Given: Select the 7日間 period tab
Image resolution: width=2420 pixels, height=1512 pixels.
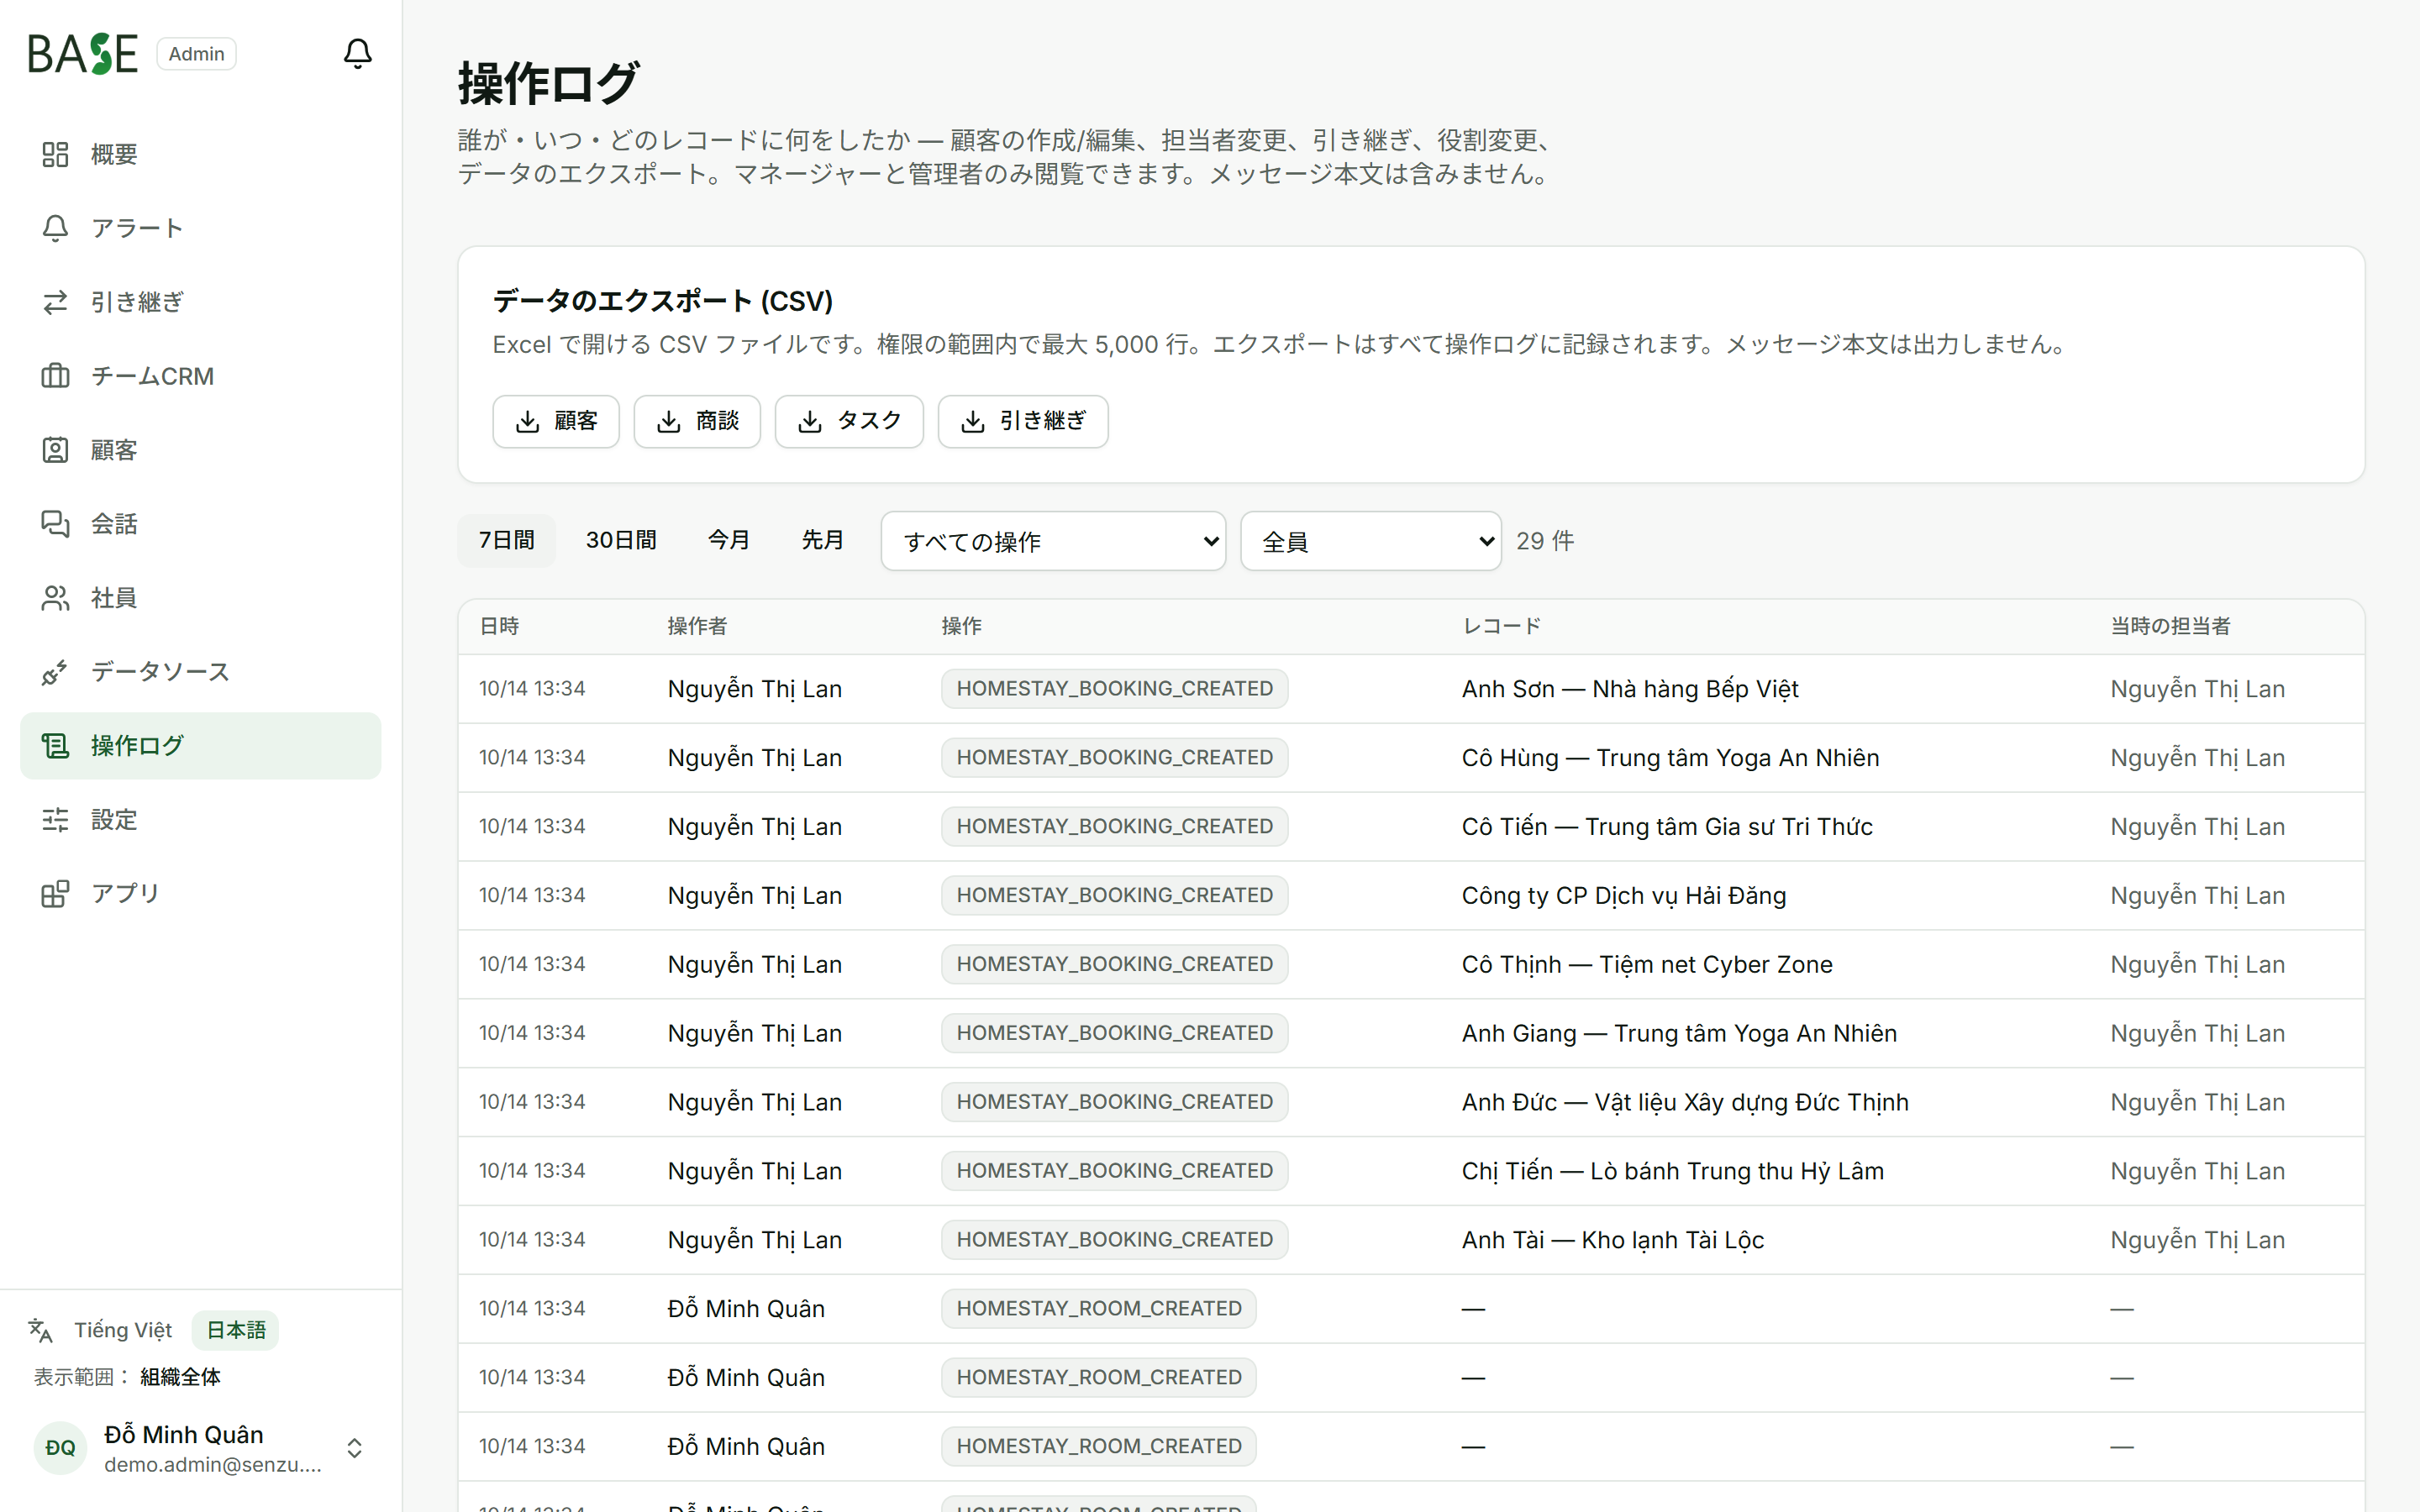Looking at the screenshot, I should (506, 540).
